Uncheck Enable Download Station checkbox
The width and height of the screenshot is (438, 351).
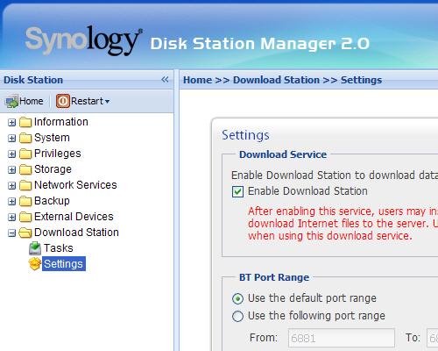pyautogui.click(x=237, y=192)
